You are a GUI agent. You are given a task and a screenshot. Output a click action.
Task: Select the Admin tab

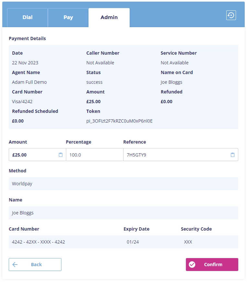coord(109,17)
